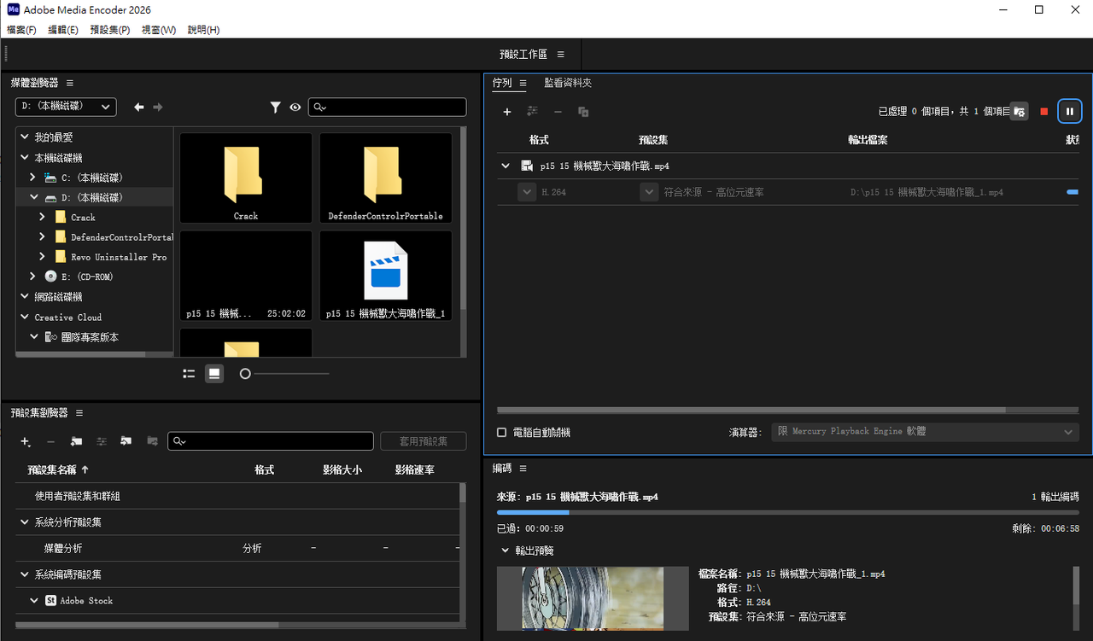Open the 符合來源 - 高位元速率 preset dropdown
Image resolution: width=1093 pixels, height=641 pixels.
click(x=650, y=192)
